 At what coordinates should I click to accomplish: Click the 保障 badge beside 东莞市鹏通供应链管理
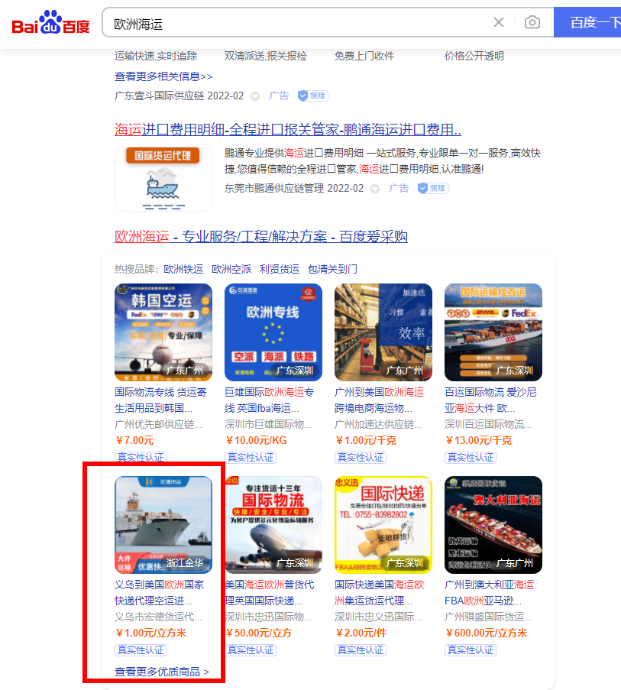pos(433,188)
